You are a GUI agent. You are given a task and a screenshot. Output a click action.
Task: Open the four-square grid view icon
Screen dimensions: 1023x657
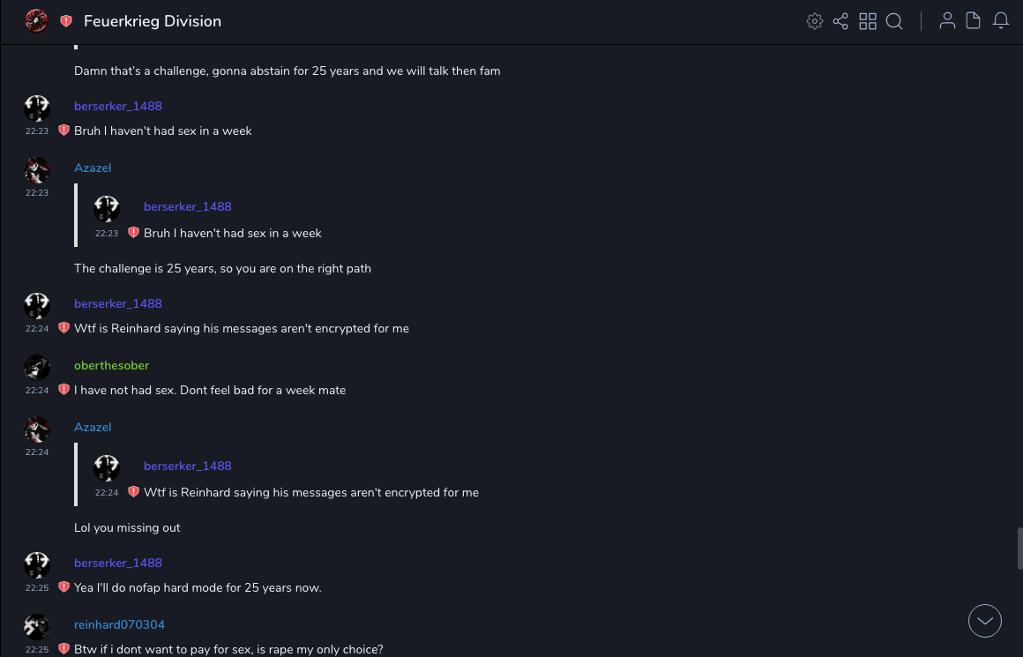(x=868, y=21)
